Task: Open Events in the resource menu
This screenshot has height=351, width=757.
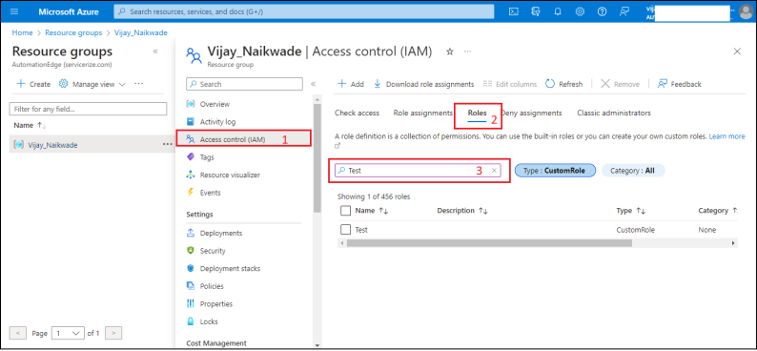Action: (210, 193)
